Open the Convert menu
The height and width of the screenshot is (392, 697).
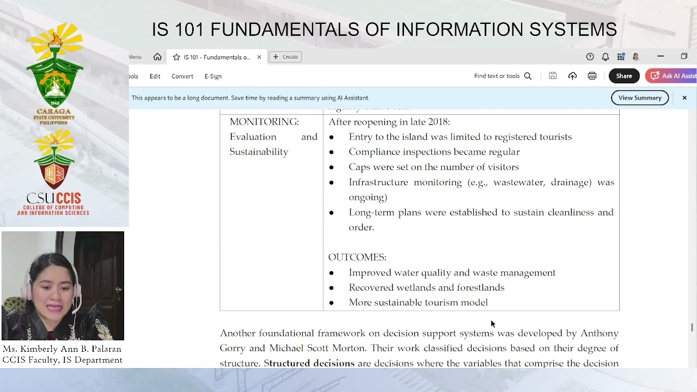(182, 76)
